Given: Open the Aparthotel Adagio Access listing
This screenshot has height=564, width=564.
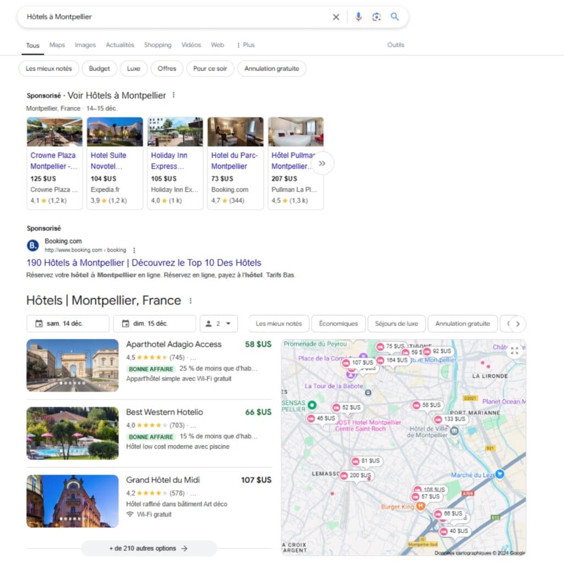Looking at the screenshot, I should (173, 344).
